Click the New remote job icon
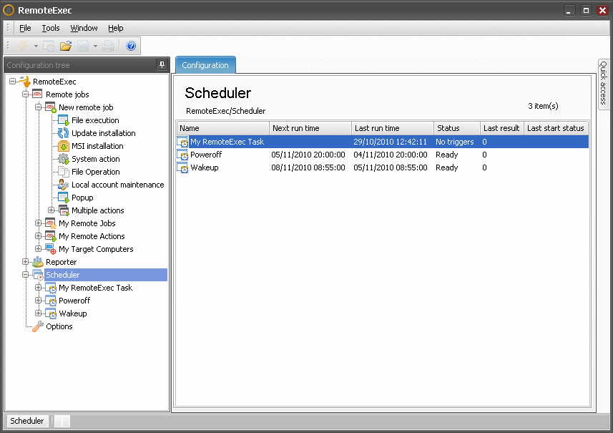The image size is (613, 433). tap(51, 107)
